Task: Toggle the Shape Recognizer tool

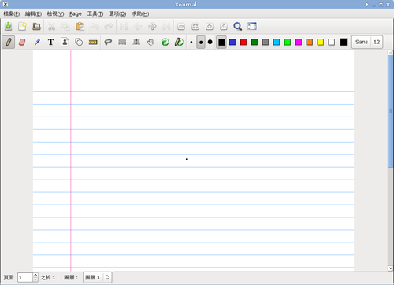Action: (79, 42)
